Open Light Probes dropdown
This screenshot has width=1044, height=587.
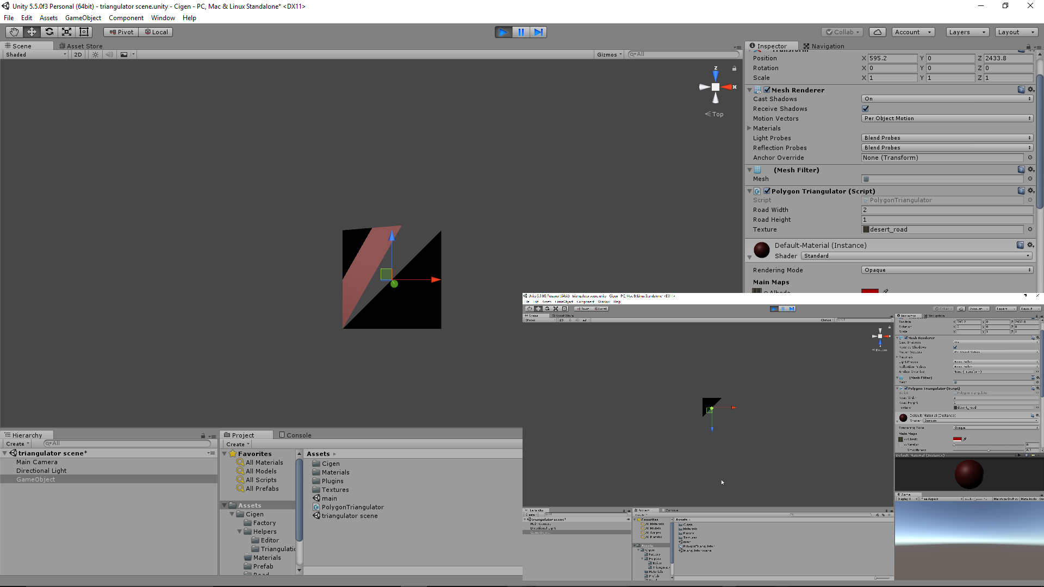coord(947,138)
